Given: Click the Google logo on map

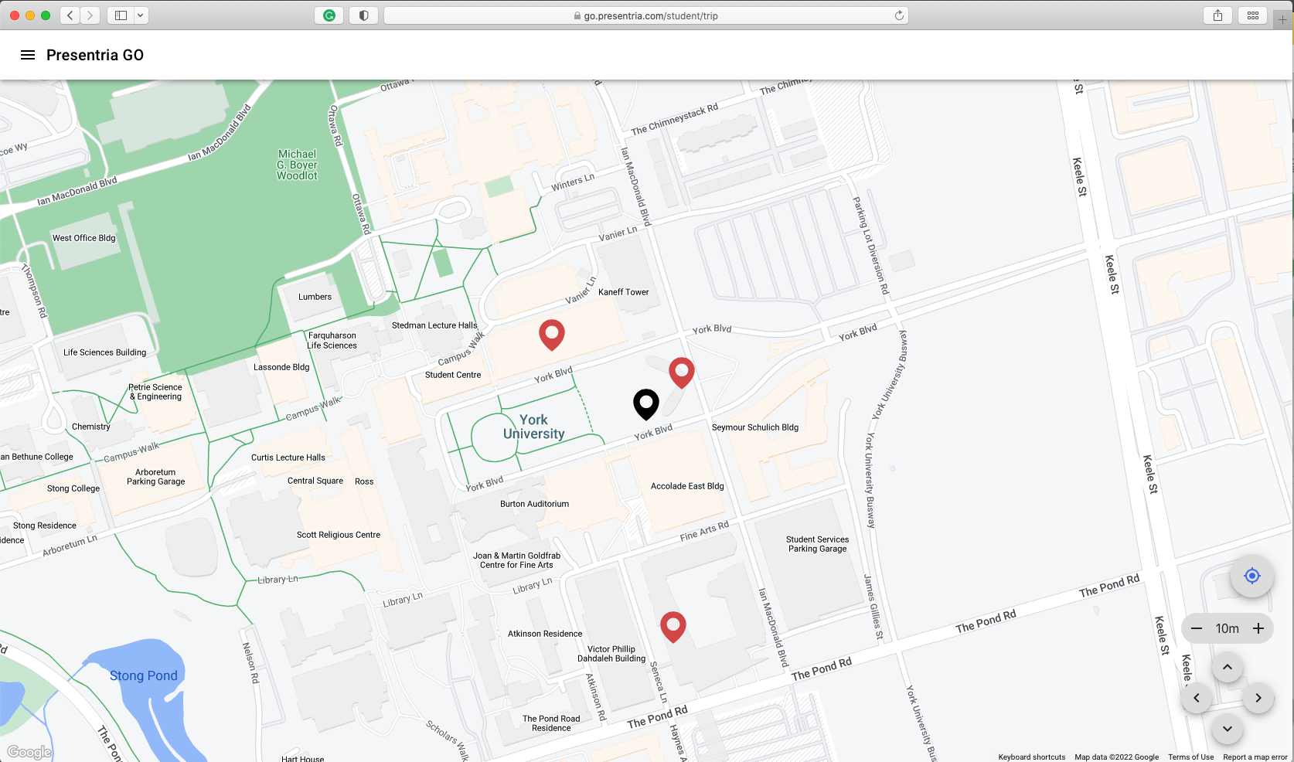Looking at the screenshot, I should point(29,752).
